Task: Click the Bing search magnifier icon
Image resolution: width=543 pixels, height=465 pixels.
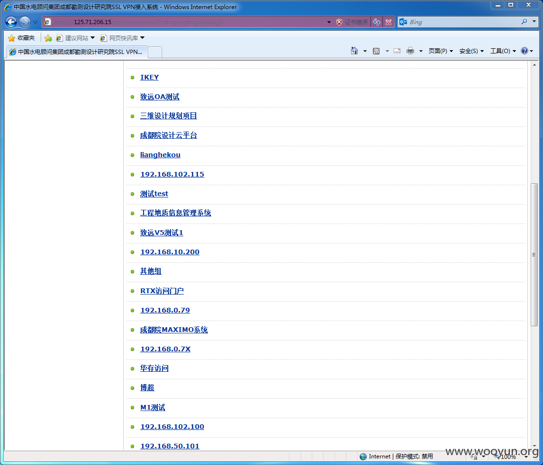Action: pyautogui.click(x=525, y=22)
